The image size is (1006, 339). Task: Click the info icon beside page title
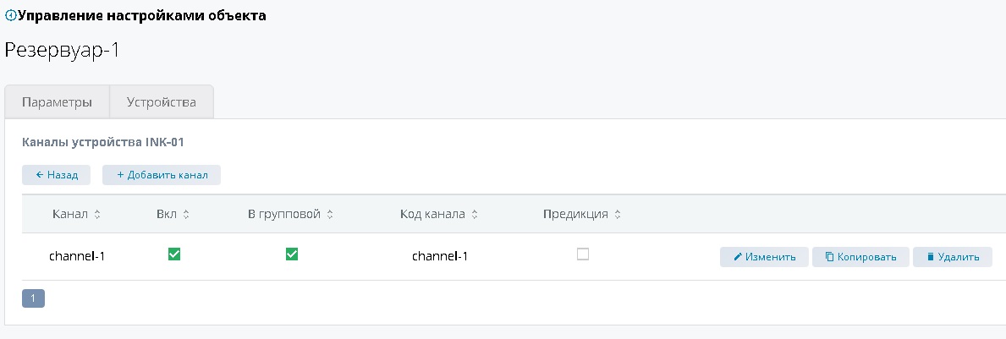point(10,16)
